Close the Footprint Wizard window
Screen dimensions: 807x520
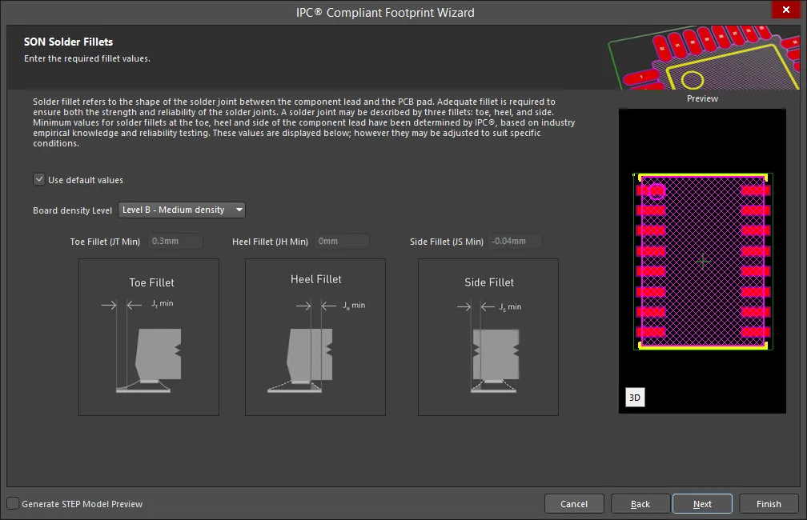[x=786, y=10]
